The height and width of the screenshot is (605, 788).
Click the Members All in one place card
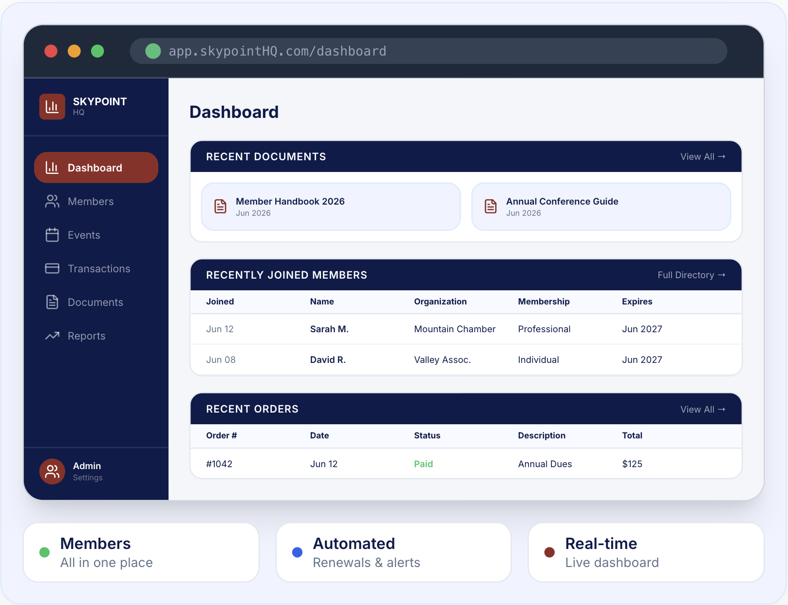[x=141, y=552]
